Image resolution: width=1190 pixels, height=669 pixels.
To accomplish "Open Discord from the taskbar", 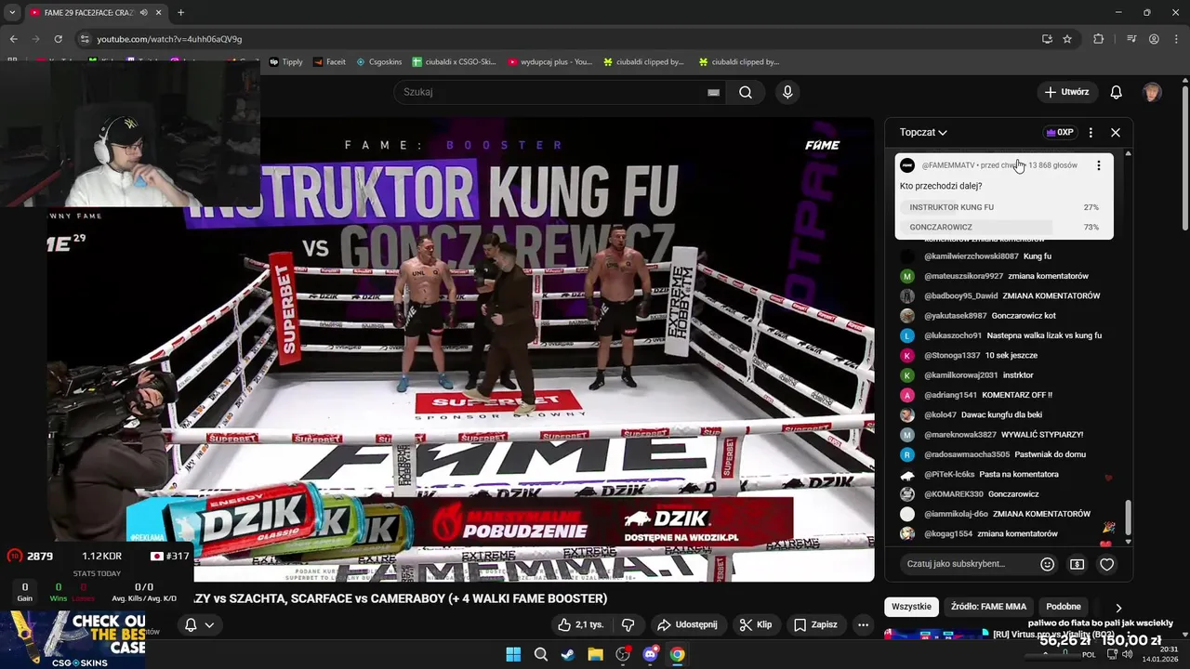I will [x=650, y=654].
